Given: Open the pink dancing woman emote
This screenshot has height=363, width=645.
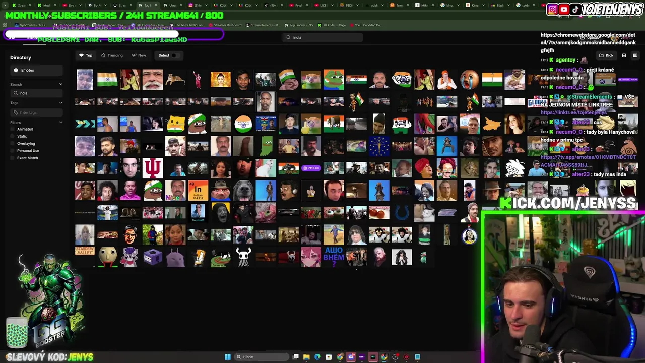Looking at the screenshot, I should click(x=198, y=80).
